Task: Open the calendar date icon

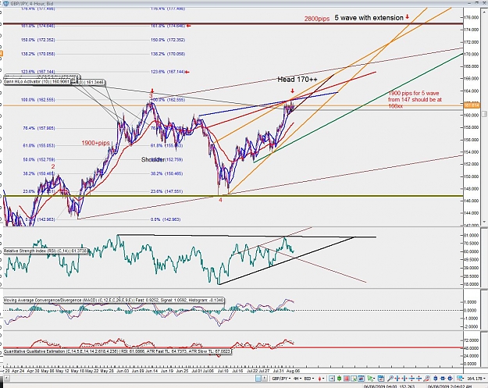Action: point(380,379)
